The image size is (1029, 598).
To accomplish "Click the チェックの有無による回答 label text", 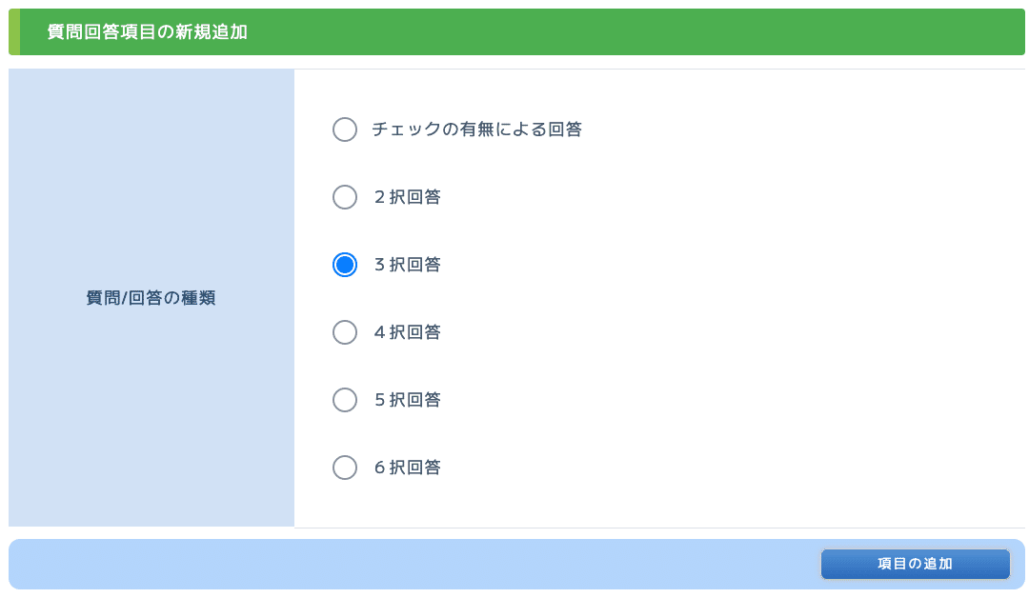I will (x=477, y=130).
